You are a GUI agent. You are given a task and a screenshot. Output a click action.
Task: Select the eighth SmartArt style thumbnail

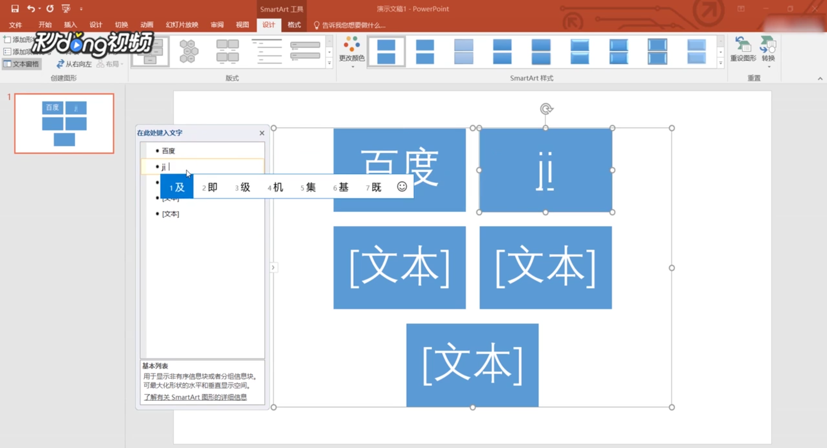pyautogui.click(x=657, y=51)
